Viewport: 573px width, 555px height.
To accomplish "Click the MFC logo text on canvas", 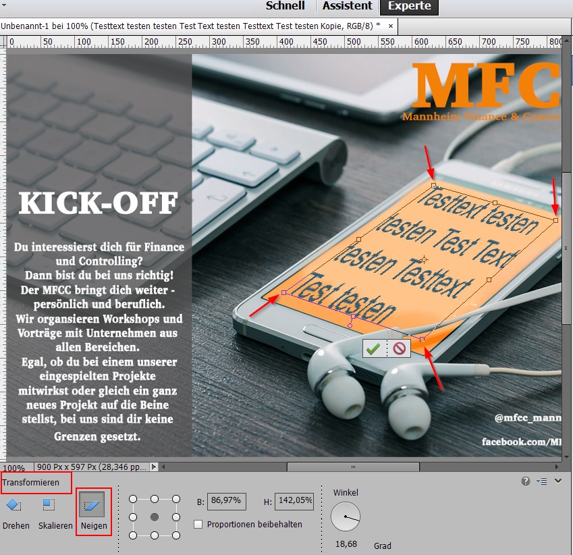I will 486,85.
